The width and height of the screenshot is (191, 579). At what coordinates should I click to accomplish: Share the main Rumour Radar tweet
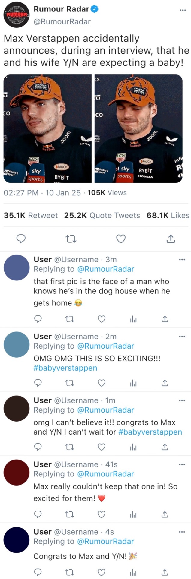[x=171, y=239]
